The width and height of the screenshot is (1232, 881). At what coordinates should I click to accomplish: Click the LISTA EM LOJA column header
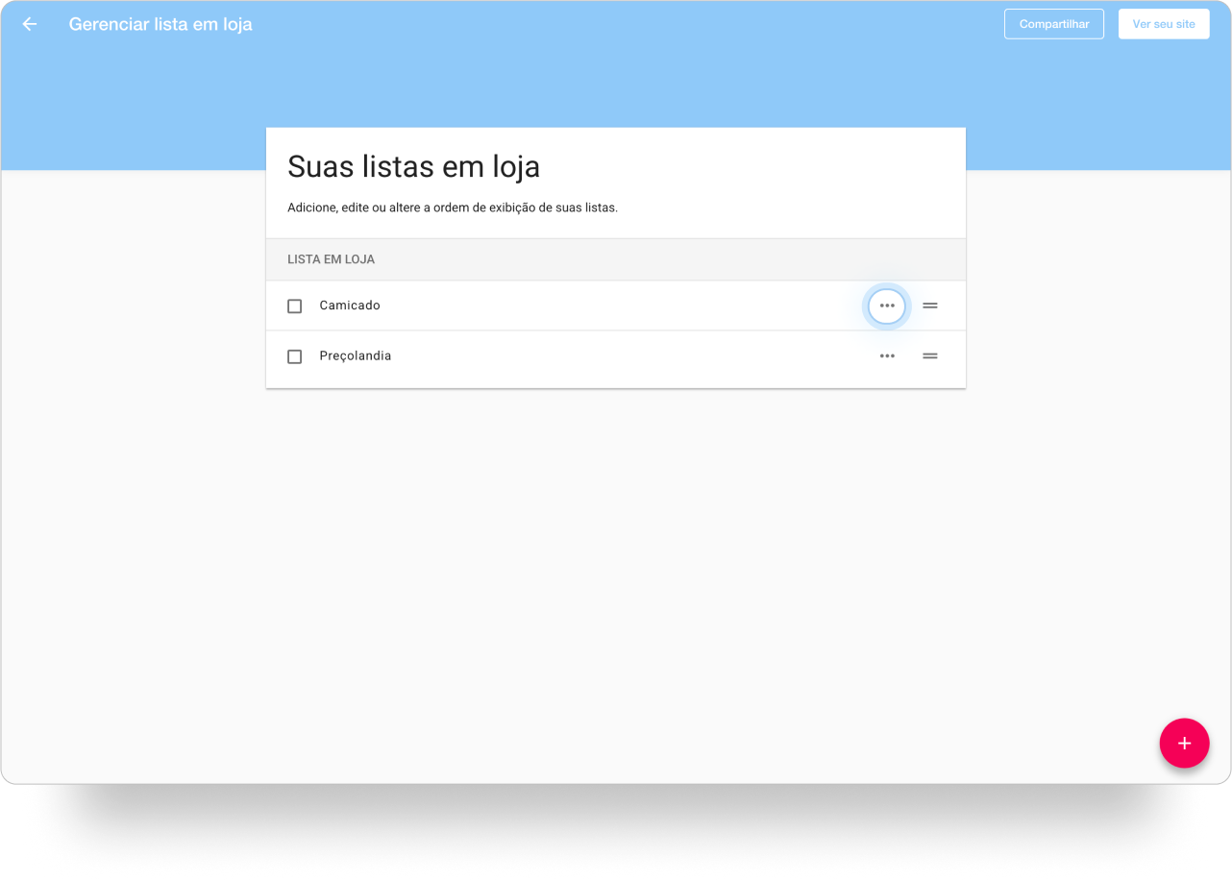pyautogui.click(x=331, y=259)
